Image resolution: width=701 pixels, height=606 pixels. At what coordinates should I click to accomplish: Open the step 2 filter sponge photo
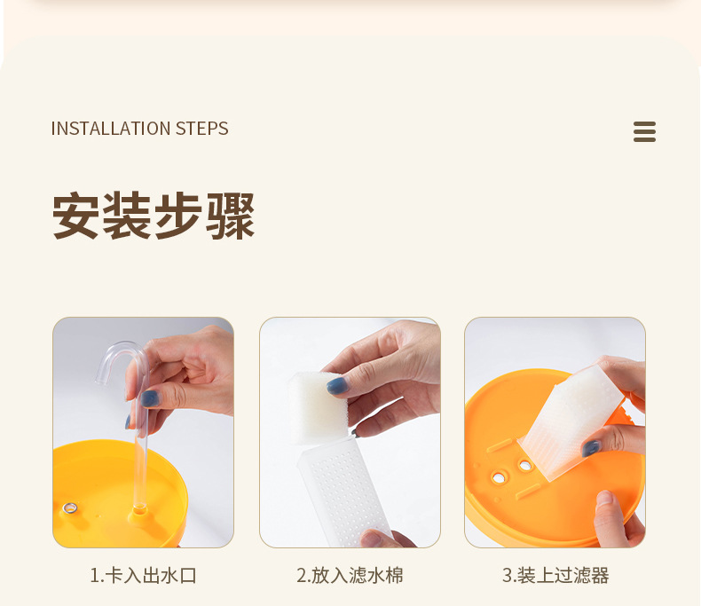pos(350,432)
